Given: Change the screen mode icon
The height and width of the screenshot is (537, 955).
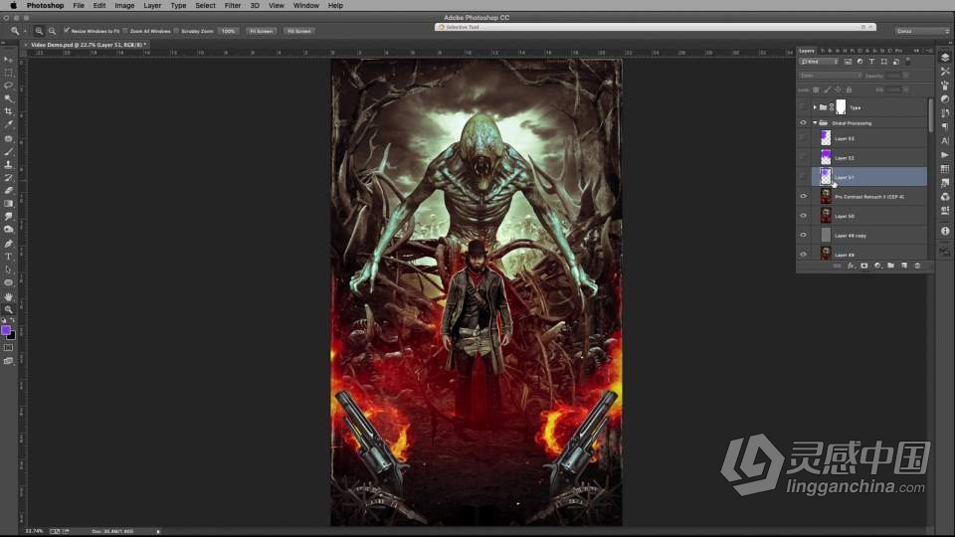Looking at the screenshot, I should pos(9,361).
